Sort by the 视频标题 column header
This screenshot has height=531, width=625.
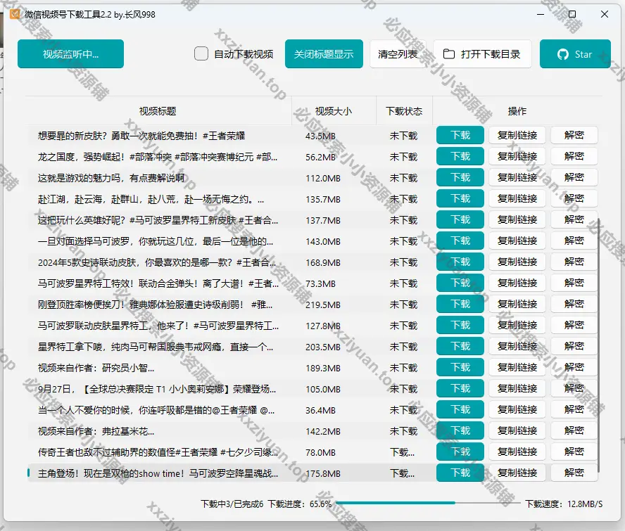click(x=158, y=111)
